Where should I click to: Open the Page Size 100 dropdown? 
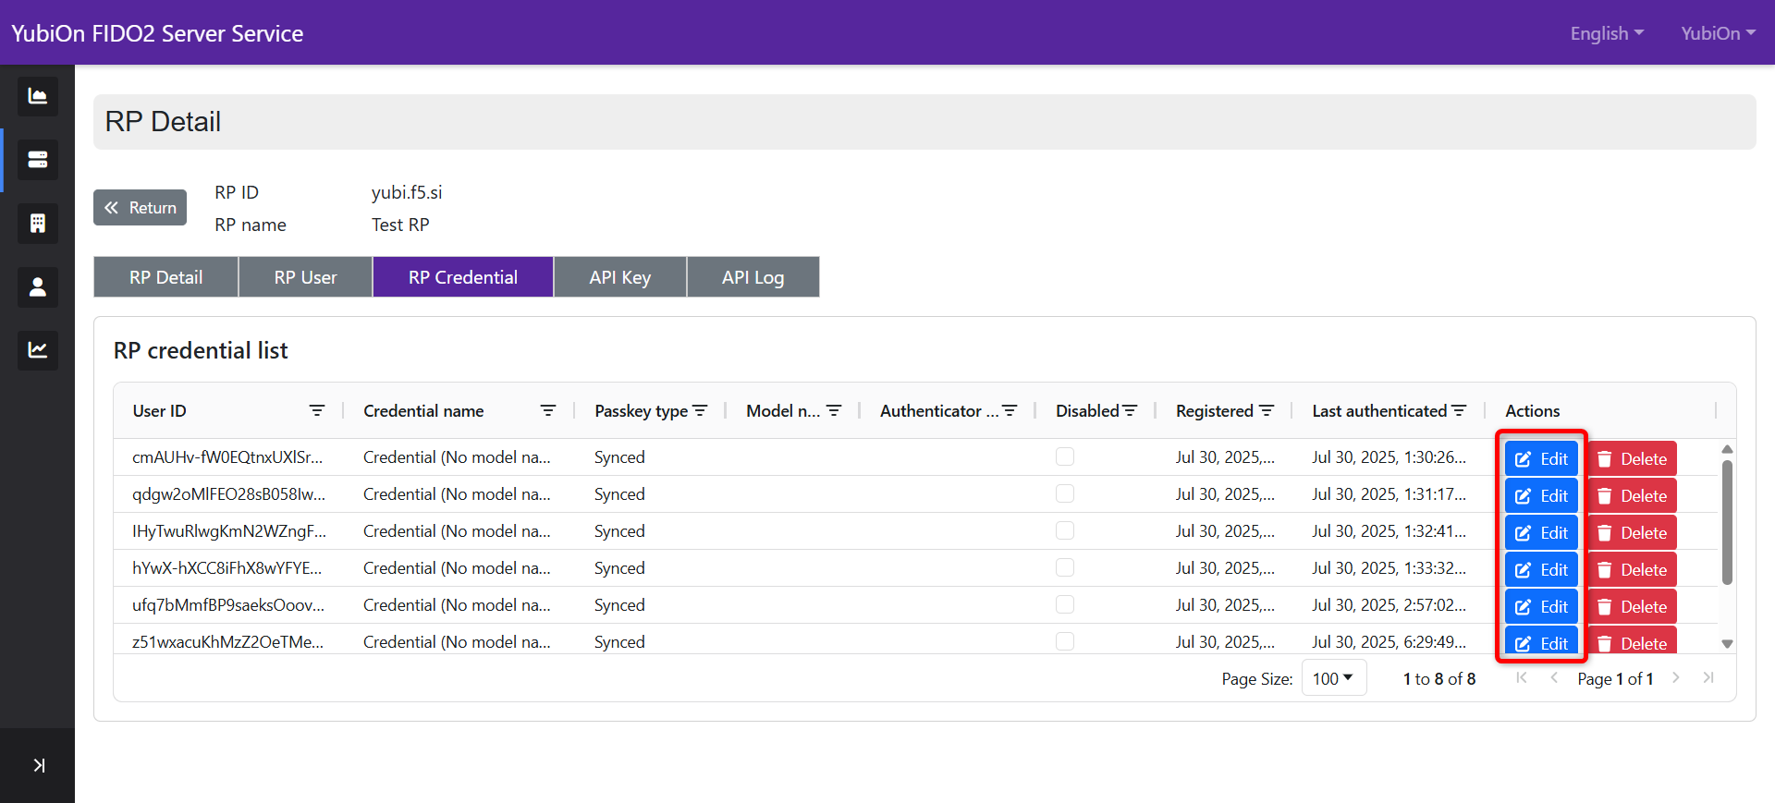tap(1333, 678)
